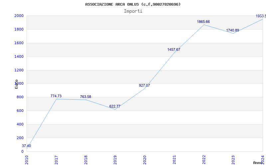This screenshot has width=266, height=166.
Task: Select the 622.77 data point label
Action: point(115,106)
